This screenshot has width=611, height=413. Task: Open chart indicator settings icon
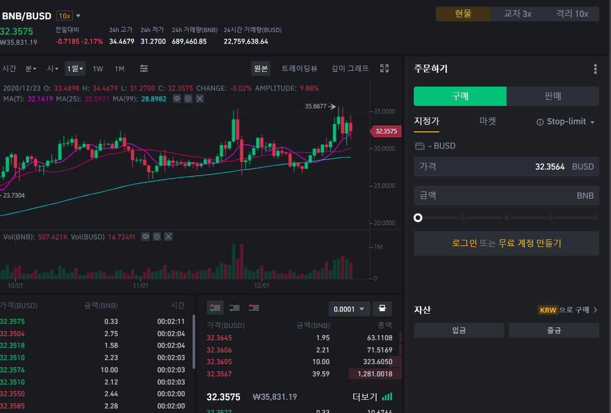pos(144,69)
